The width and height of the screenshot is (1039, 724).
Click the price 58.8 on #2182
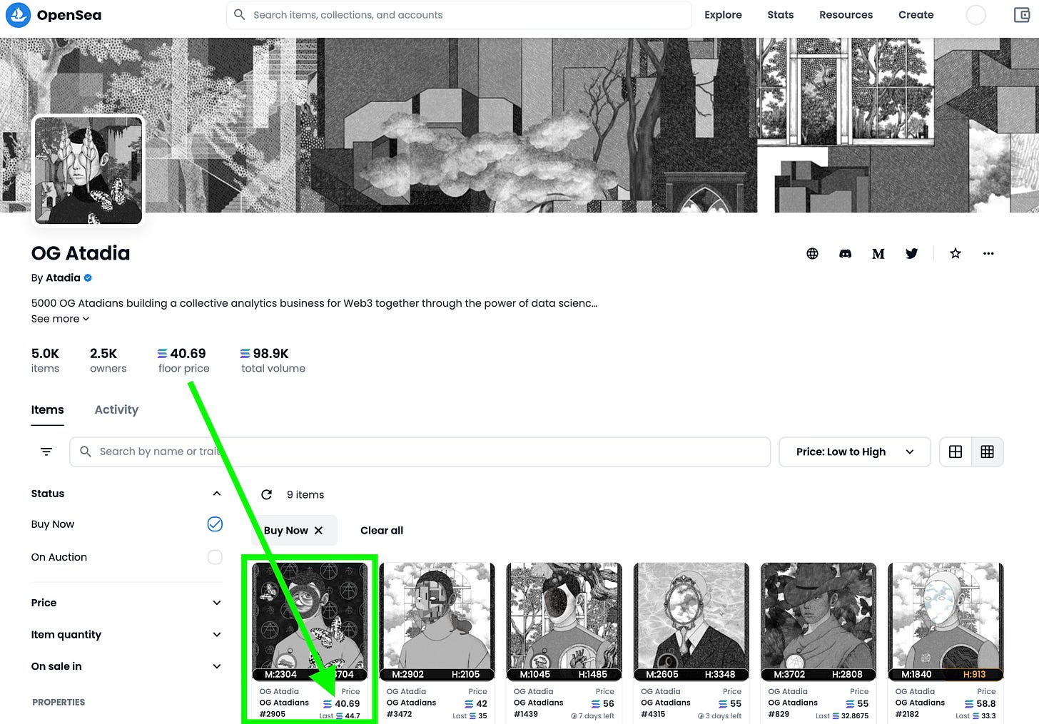tap(980, 703)
